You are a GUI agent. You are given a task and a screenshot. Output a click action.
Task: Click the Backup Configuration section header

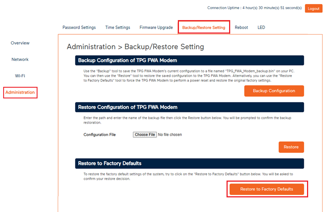click(189, 60)
